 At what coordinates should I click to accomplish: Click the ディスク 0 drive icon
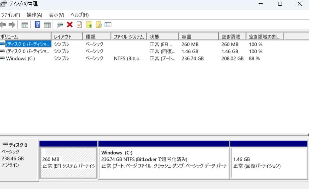5,144
